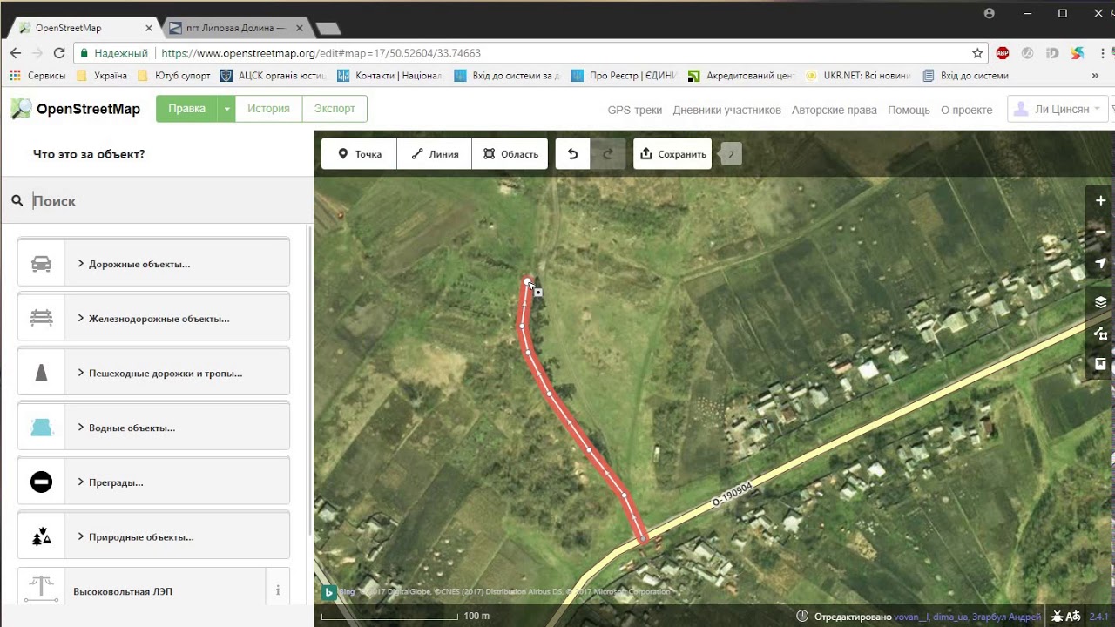Open contributor dima_ua link
Screen dimensions: 1115x627
click(950, 617)
